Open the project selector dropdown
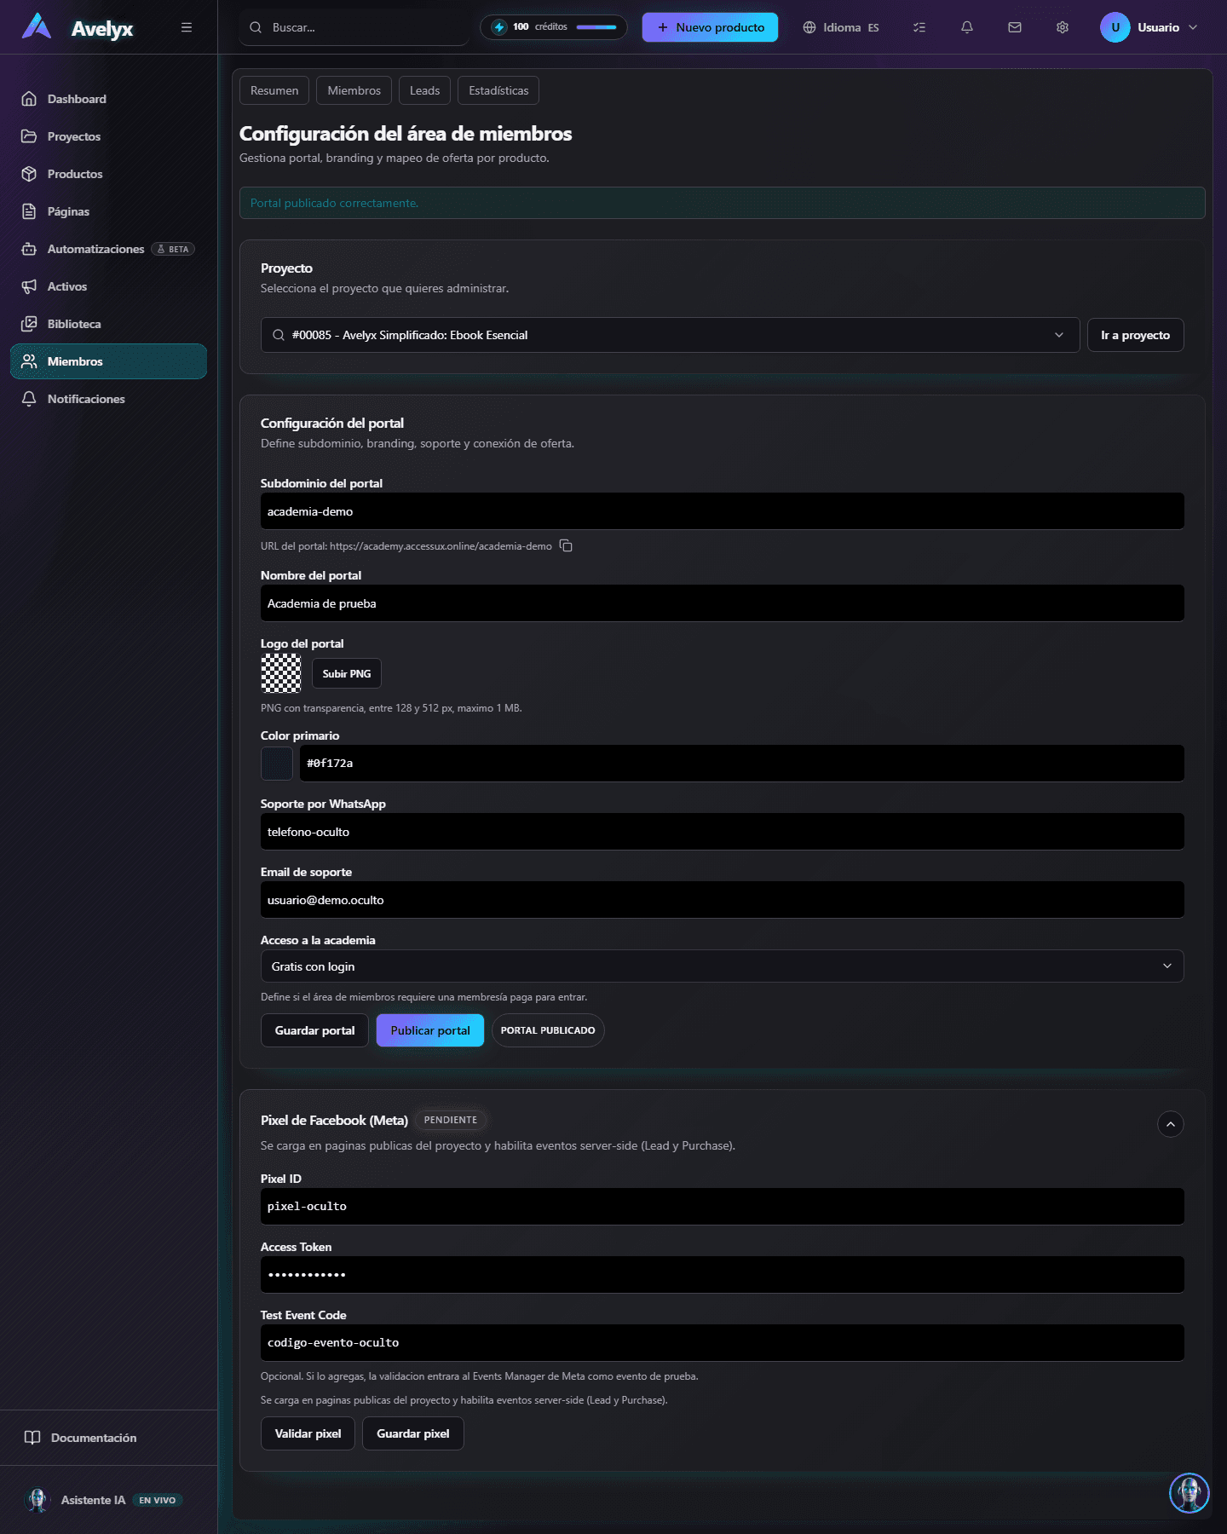The image size is (1227, 1534). click(x=670, y=335)
